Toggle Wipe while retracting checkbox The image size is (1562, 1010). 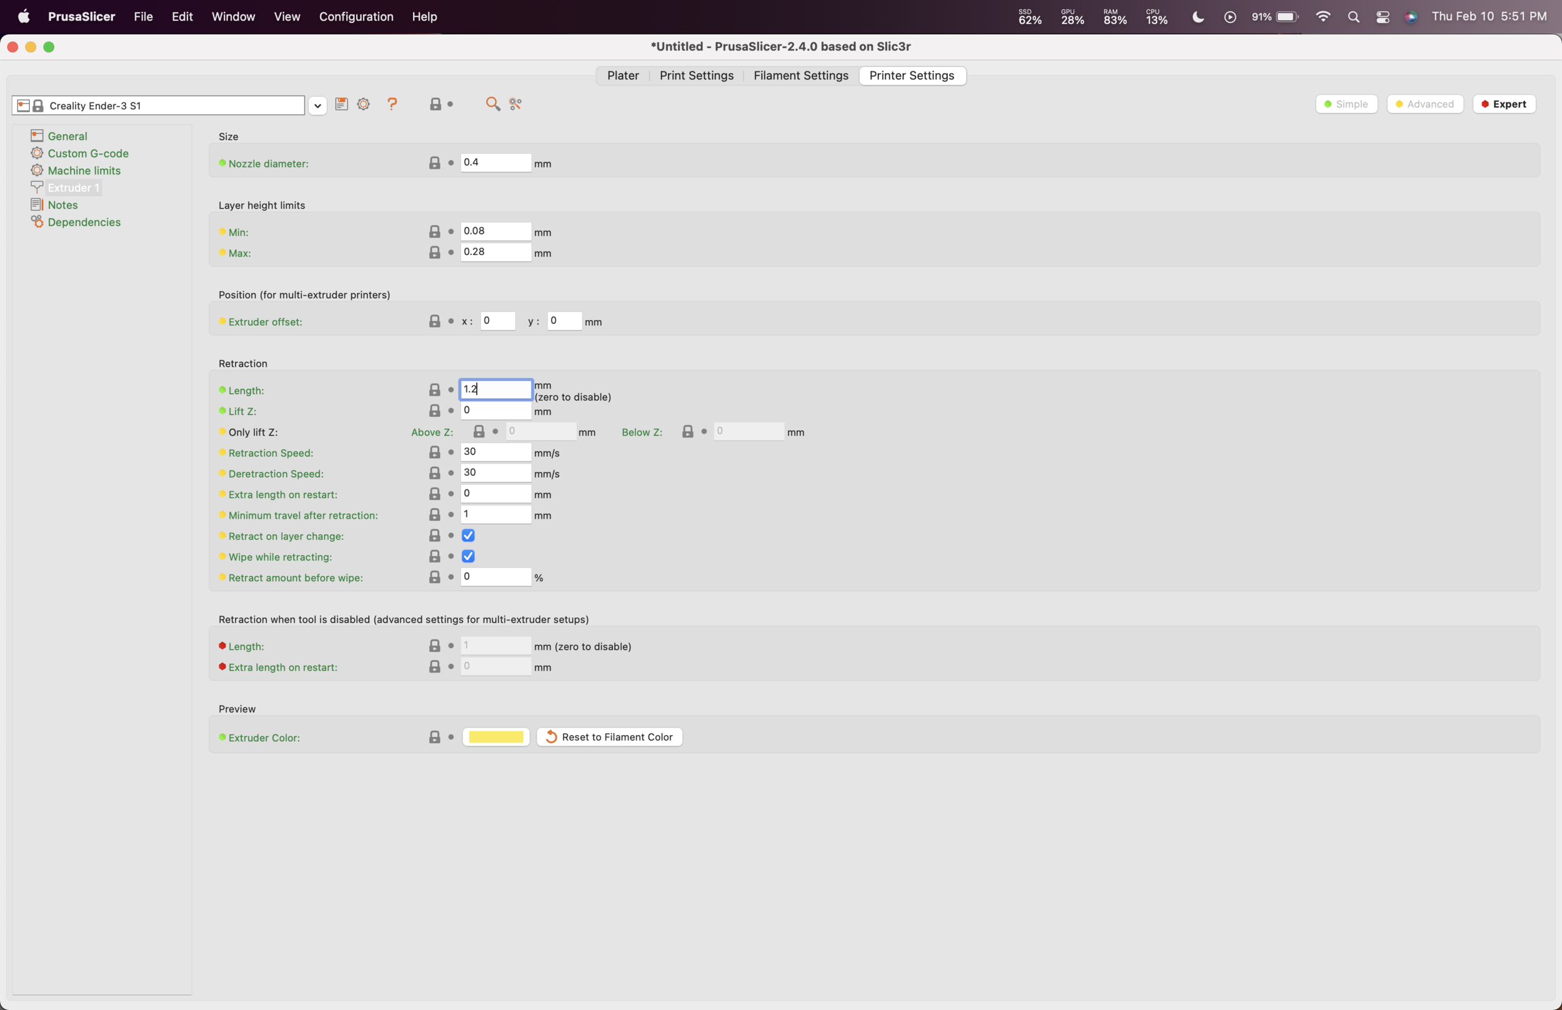(x=468, y=557)
